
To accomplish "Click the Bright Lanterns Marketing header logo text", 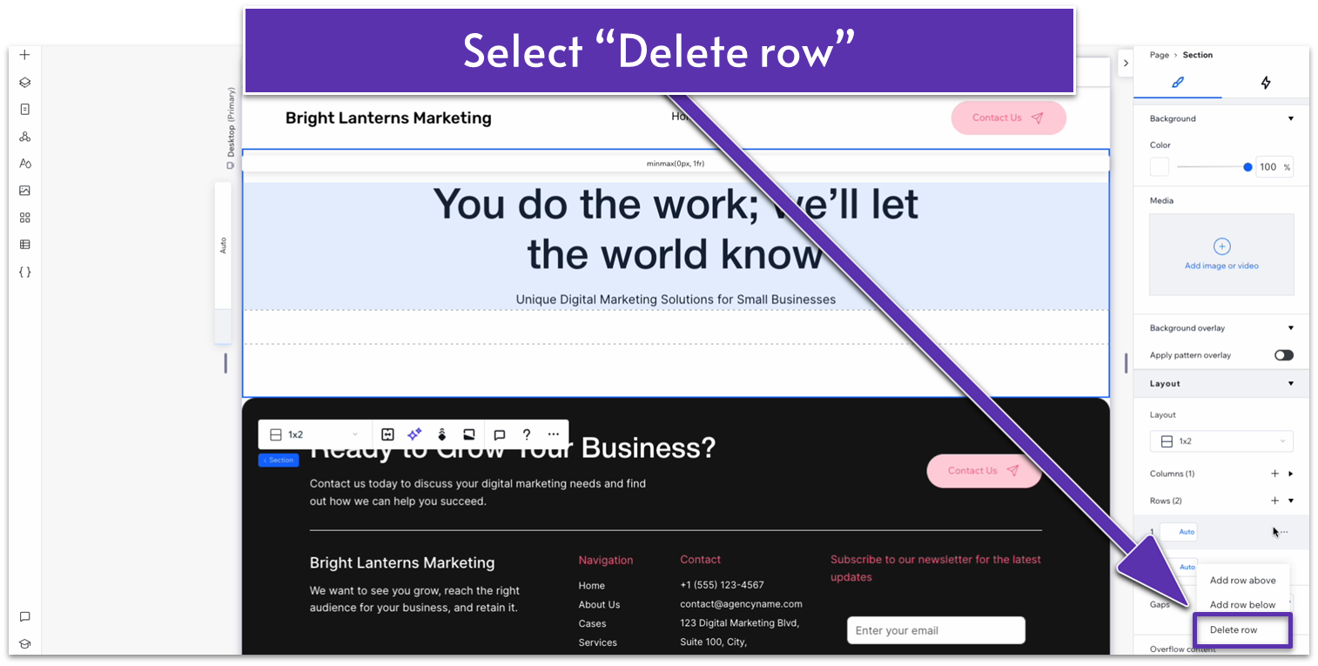I will point(388,118).
